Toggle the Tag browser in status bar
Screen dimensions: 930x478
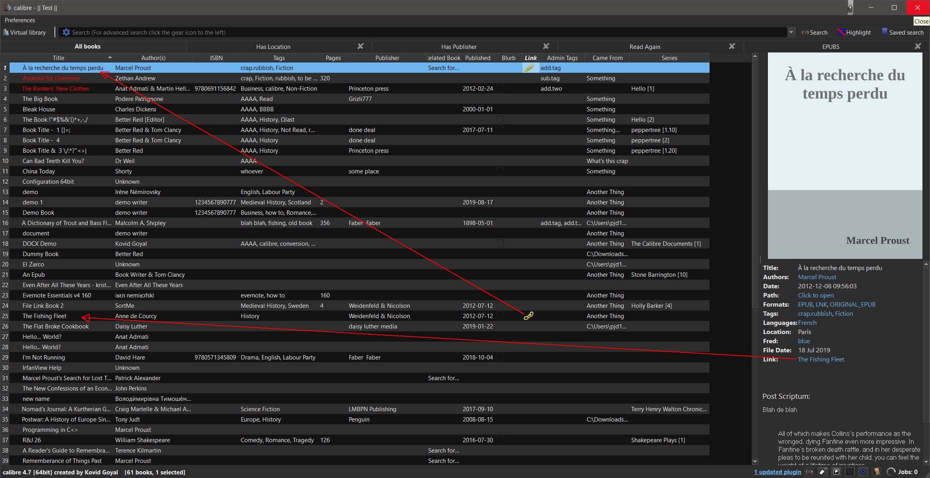(x=823, y=472)
